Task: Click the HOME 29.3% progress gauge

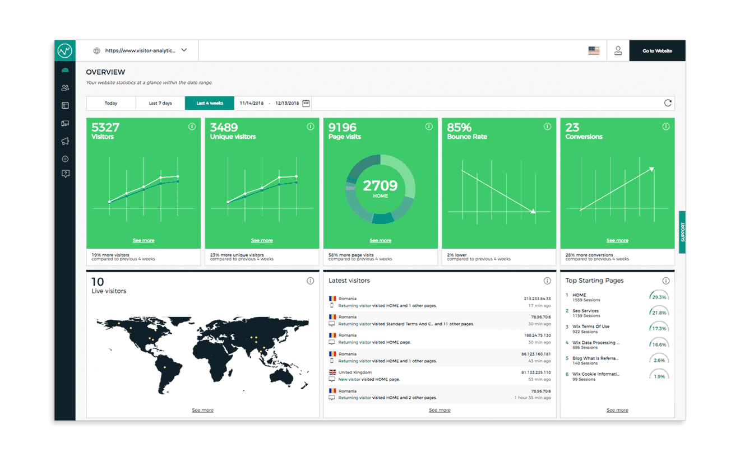Action: pos(658,297)
